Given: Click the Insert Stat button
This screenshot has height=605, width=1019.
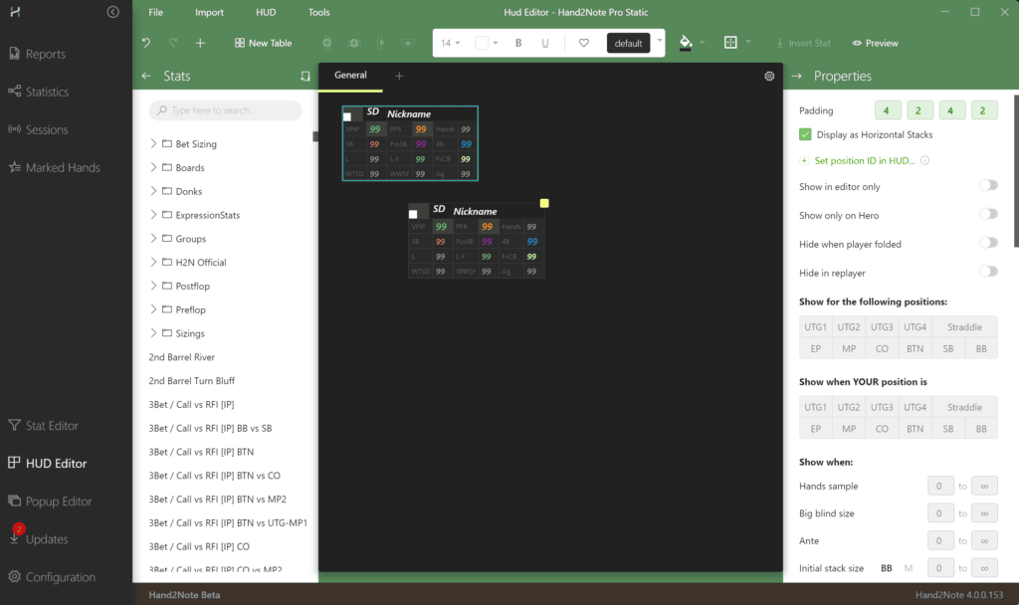Looking at the screenshot, I should 803,43.
